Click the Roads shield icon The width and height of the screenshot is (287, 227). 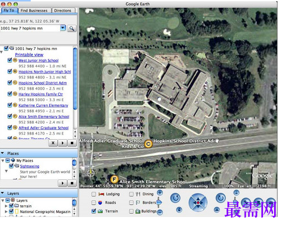click(x=100, y=203)
